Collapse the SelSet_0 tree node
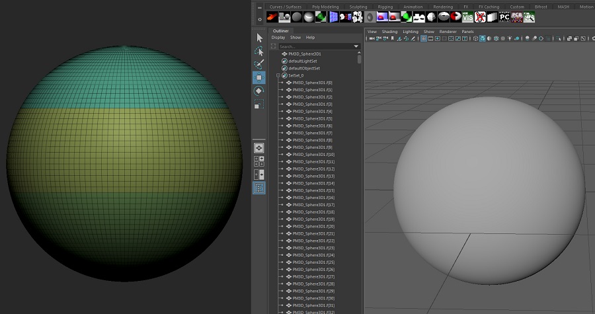595x314 pixels. coord(278,75)
